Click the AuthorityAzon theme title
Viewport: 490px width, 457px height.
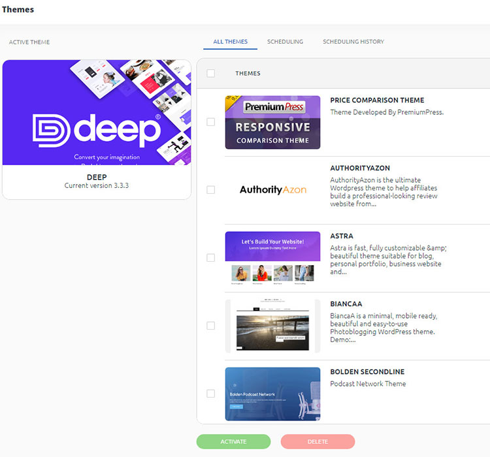coord(360,168)
